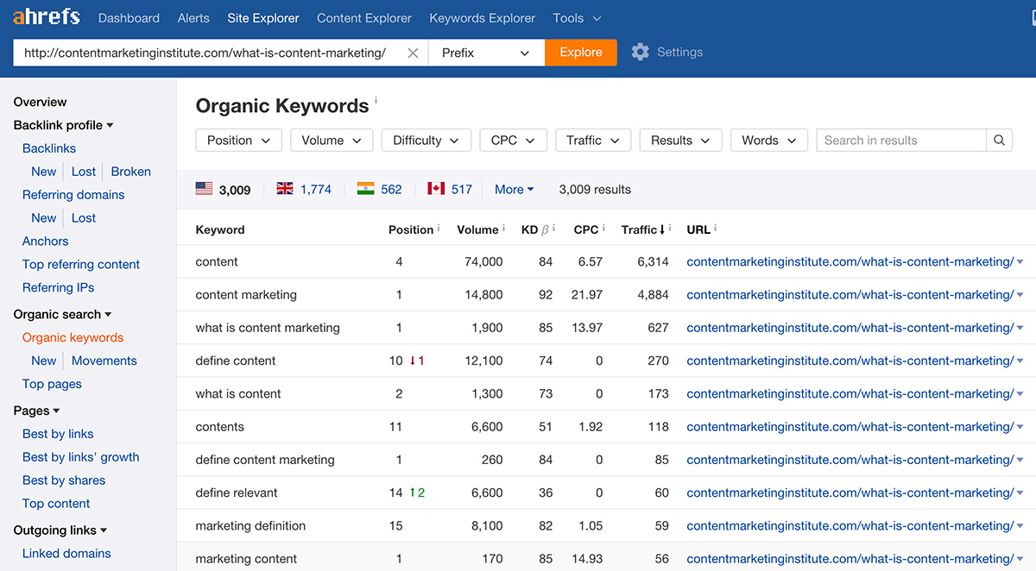Viewport: 1036px width, 571px height.
Task: Open Overview in the sidebar
Action: click(40, 102)
